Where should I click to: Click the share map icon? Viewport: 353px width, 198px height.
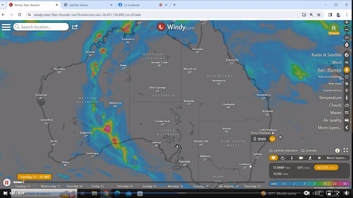pyautogui.click(x=75, y=27)
